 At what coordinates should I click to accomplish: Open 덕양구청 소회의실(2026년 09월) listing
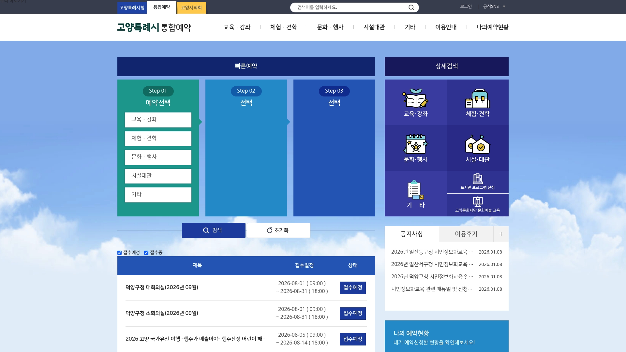pyautogui.click(x=162, y=313)
